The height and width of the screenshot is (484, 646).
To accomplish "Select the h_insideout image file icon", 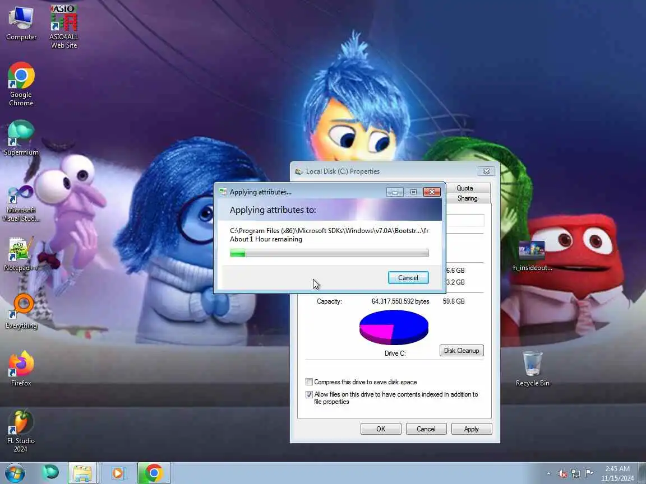I will (532, 256).
